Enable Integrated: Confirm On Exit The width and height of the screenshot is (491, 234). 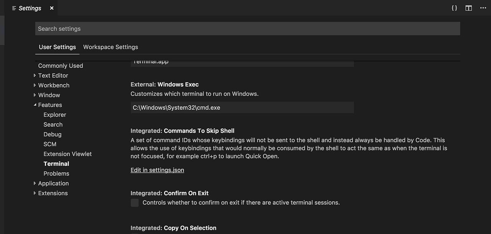coord(134,203)
